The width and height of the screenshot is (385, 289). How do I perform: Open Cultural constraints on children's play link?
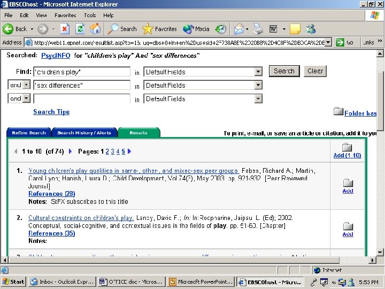[x=81, y=218]
